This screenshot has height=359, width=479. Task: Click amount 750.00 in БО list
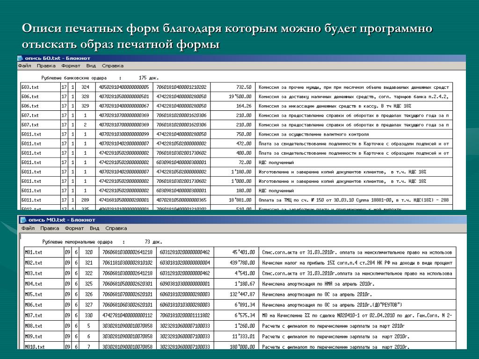244,134
